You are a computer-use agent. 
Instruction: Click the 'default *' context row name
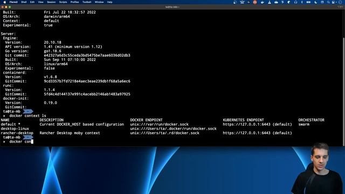[x=10, y=124]
